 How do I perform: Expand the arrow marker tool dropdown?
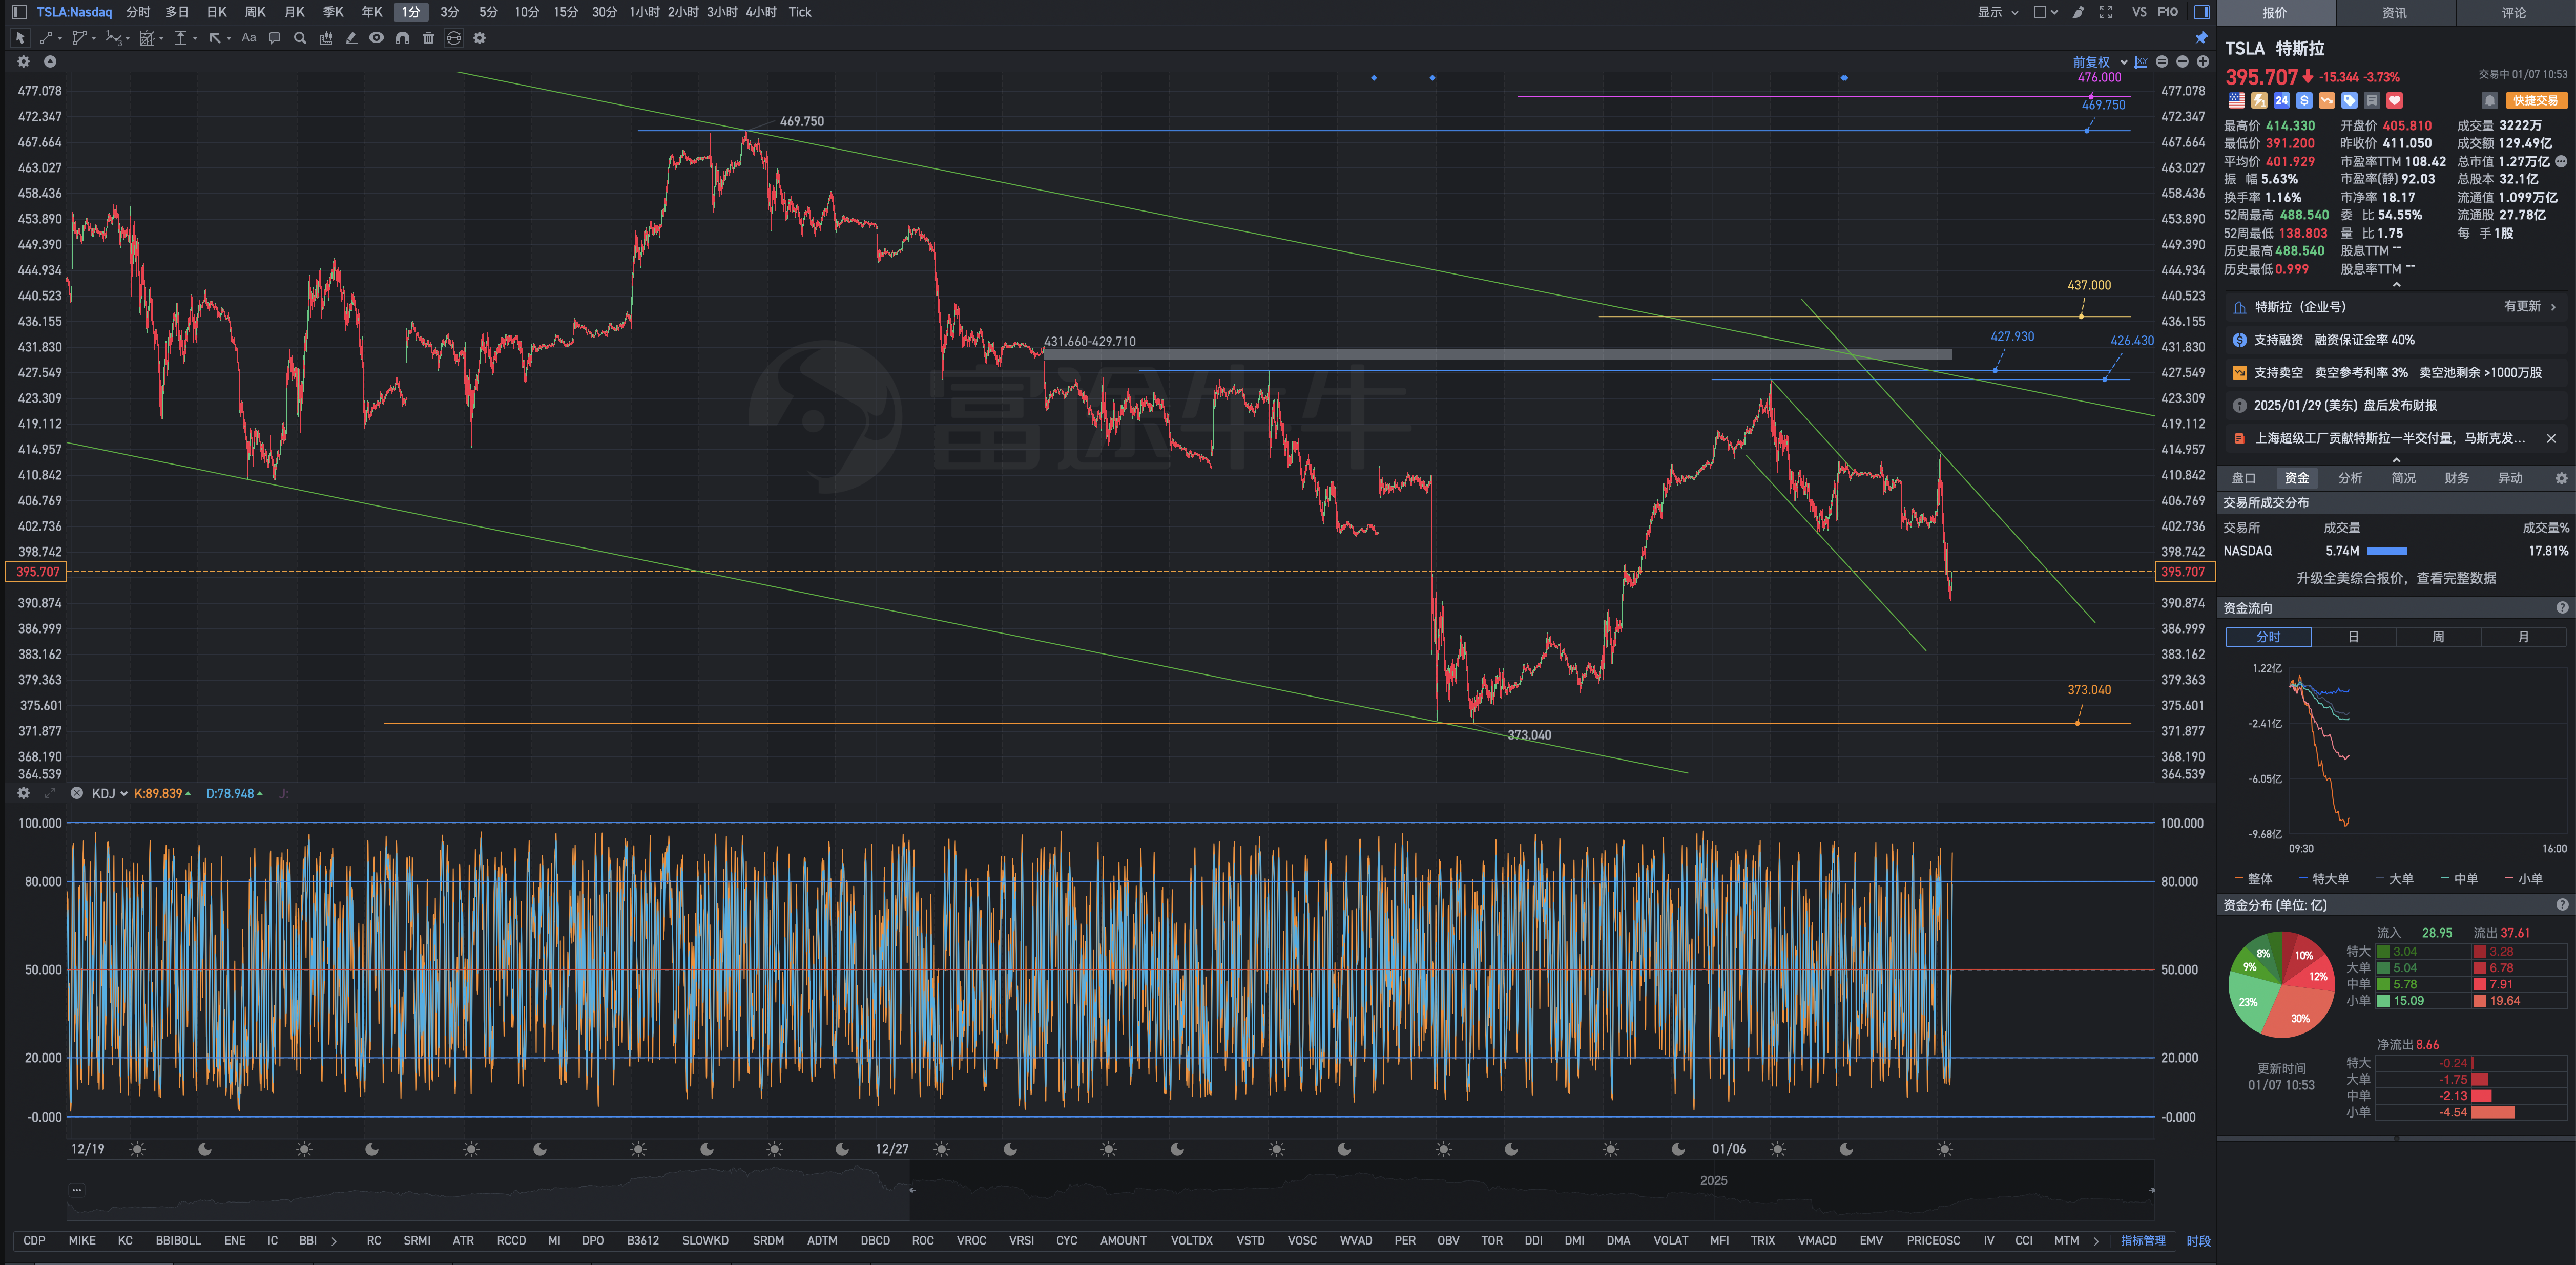click(x=229, y=38)
